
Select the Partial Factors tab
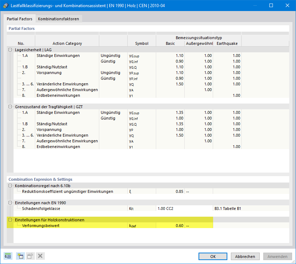[20, 19]
